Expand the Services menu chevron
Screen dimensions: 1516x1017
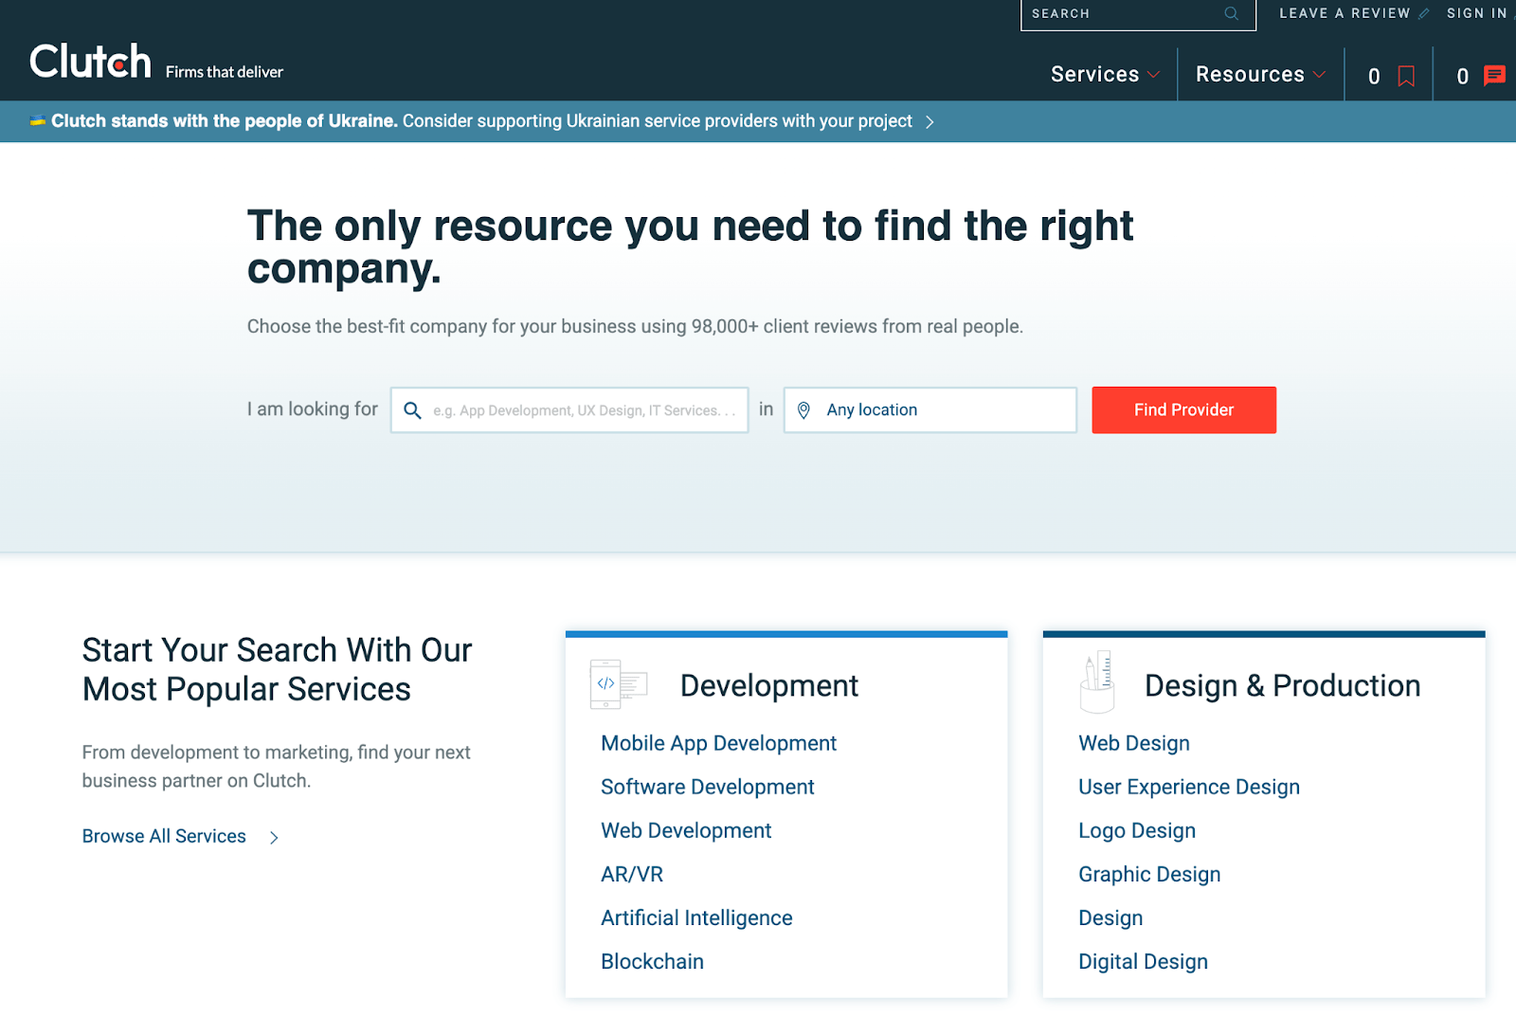1153,74
